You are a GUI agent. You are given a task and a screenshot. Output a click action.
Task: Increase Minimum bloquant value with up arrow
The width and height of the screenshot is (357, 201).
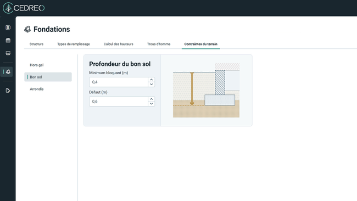pos(152,80)
